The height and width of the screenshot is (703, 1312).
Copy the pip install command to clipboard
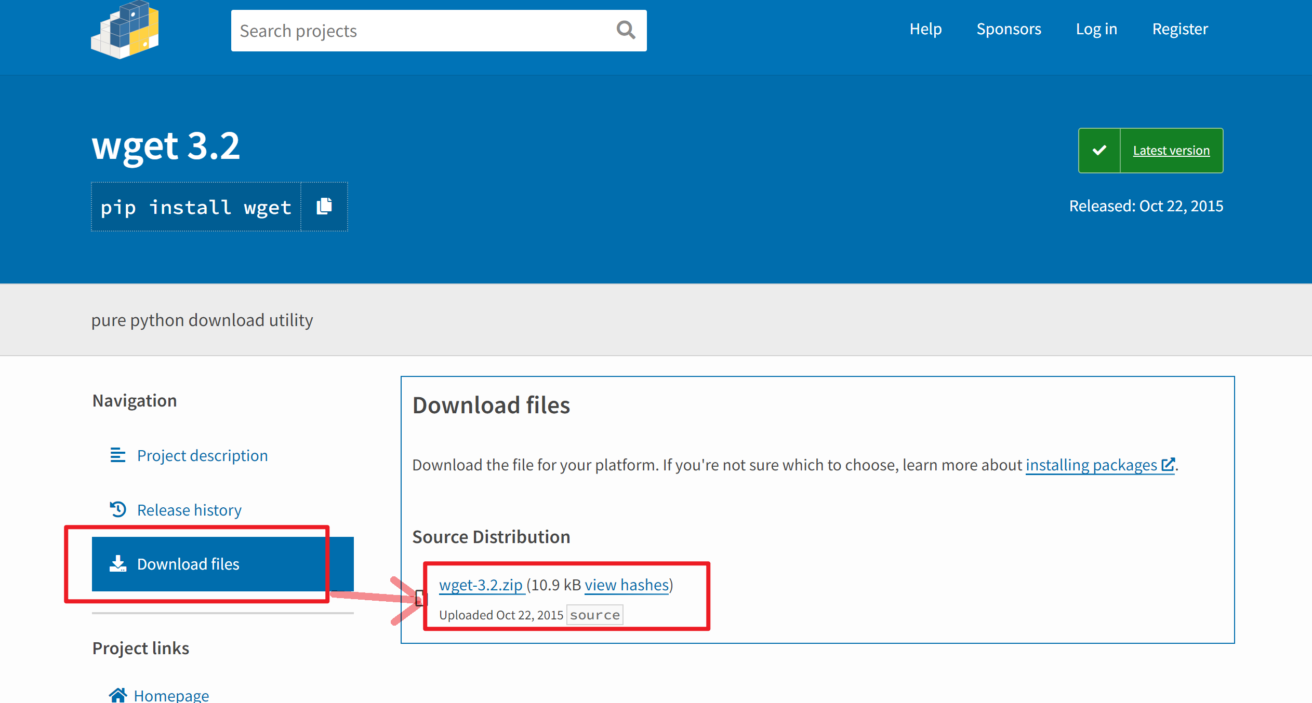pyautogui.click(x=324, y=207)
